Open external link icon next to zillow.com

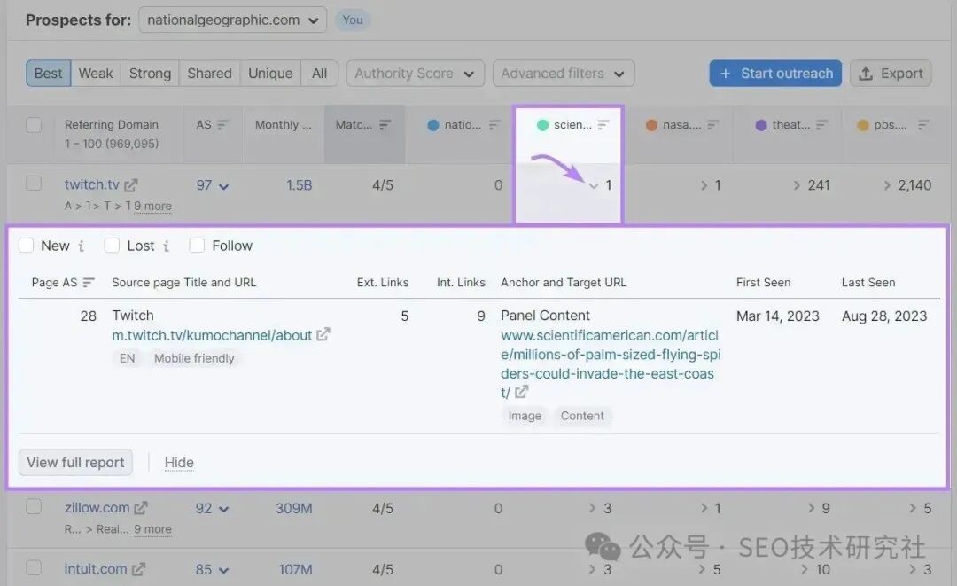[141, 508]
